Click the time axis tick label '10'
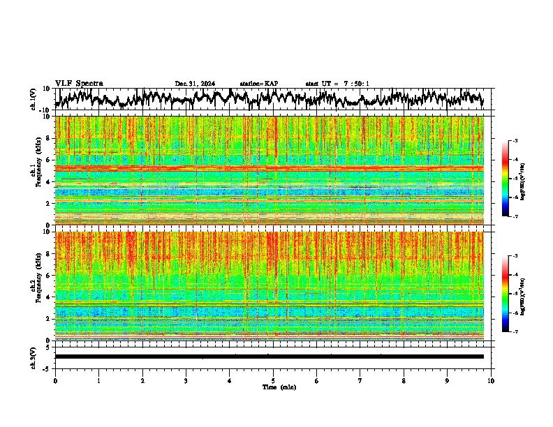The image size is (553, 427). click(491, 381)
